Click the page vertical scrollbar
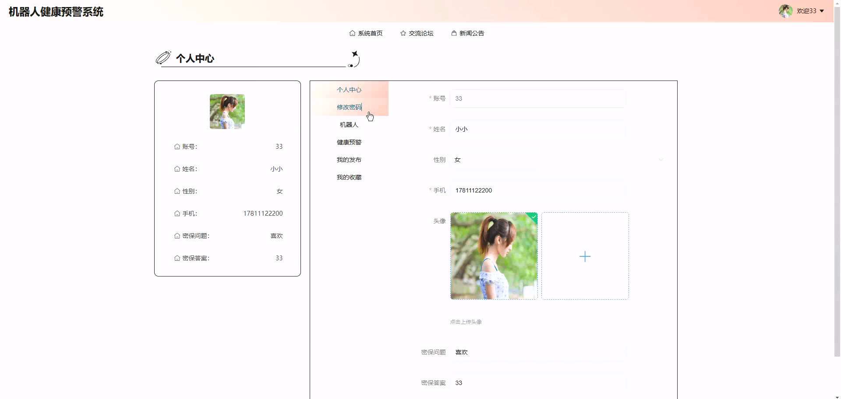The height and width of the screenshot is (399, 841). [x=837, y=182]
